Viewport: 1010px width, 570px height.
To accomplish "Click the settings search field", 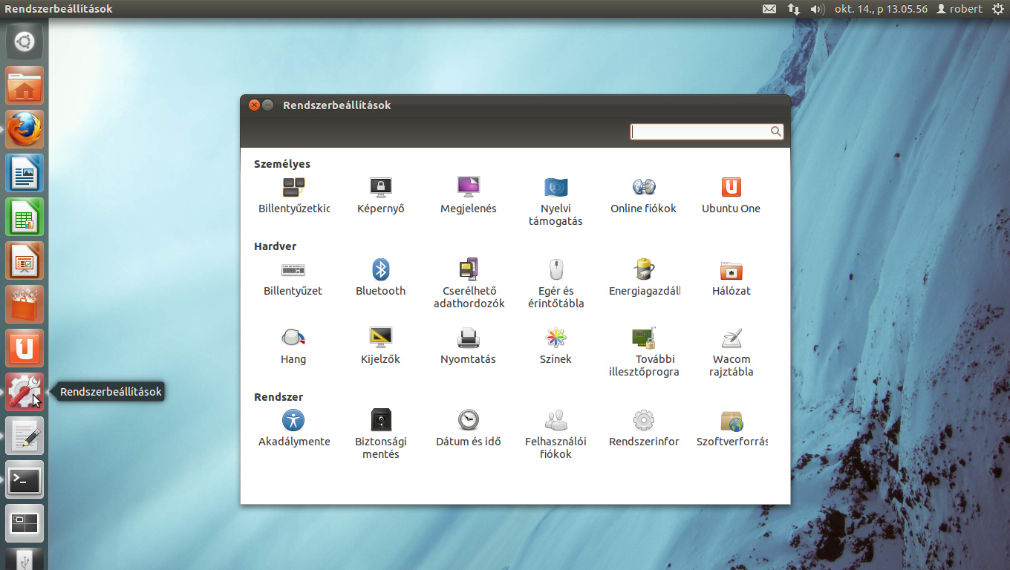I will pos(706,131).
